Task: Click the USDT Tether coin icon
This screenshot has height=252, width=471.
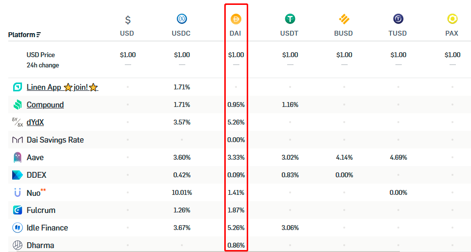Action: pos(290,19)
